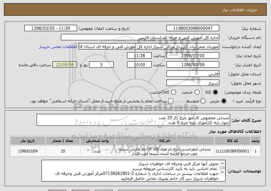Viewport: 271px width, 191px height.
Task: Click the validity time field 10:00
Action: [x=139, y=65]
